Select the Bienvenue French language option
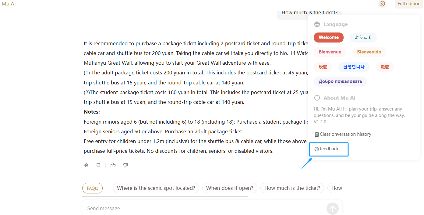The height and width of the screenshot is (215, 424). (330, 52)
